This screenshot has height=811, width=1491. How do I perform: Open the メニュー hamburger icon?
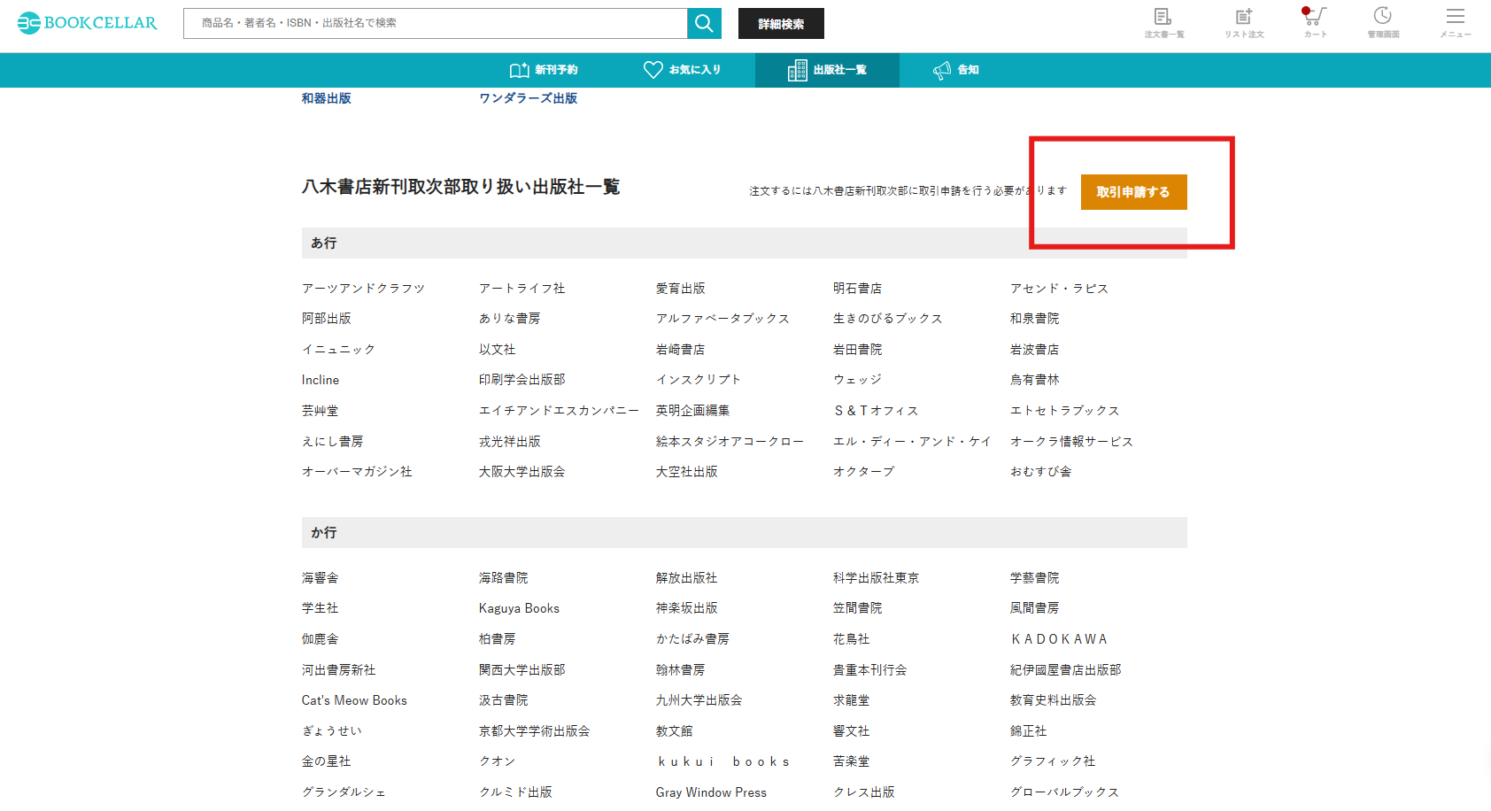(1455, 22)
